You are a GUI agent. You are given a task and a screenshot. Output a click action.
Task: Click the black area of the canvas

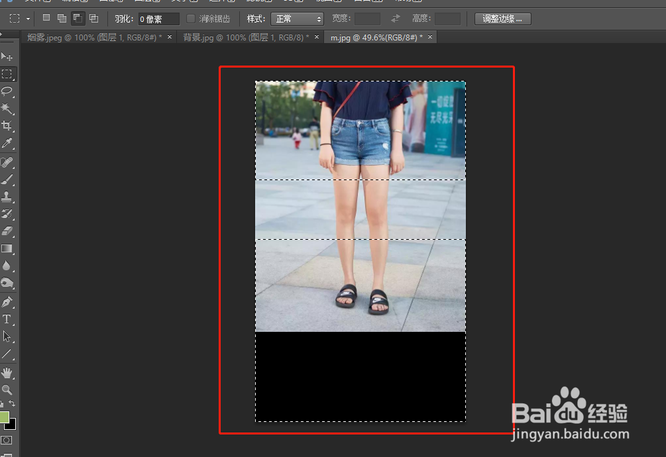click(361, 376)
